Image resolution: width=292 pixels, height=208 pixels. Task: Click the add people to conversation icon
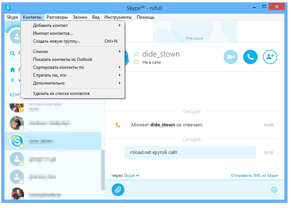coord(270,57)
